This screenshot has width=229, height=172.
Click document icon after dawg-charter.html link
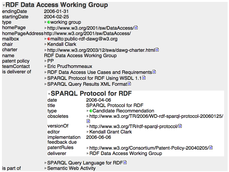(157, 50)
